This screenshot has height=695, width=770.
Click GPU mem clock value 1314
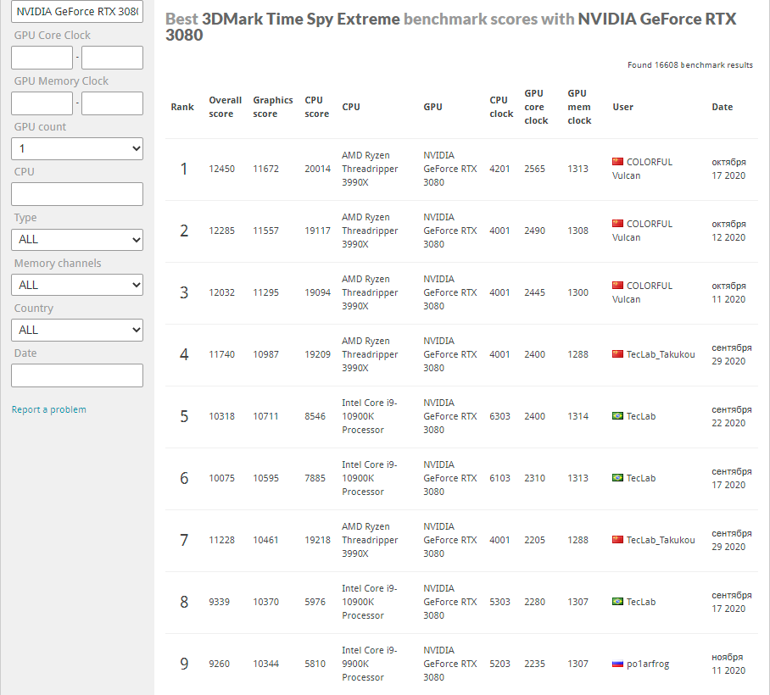click(577, 416)
